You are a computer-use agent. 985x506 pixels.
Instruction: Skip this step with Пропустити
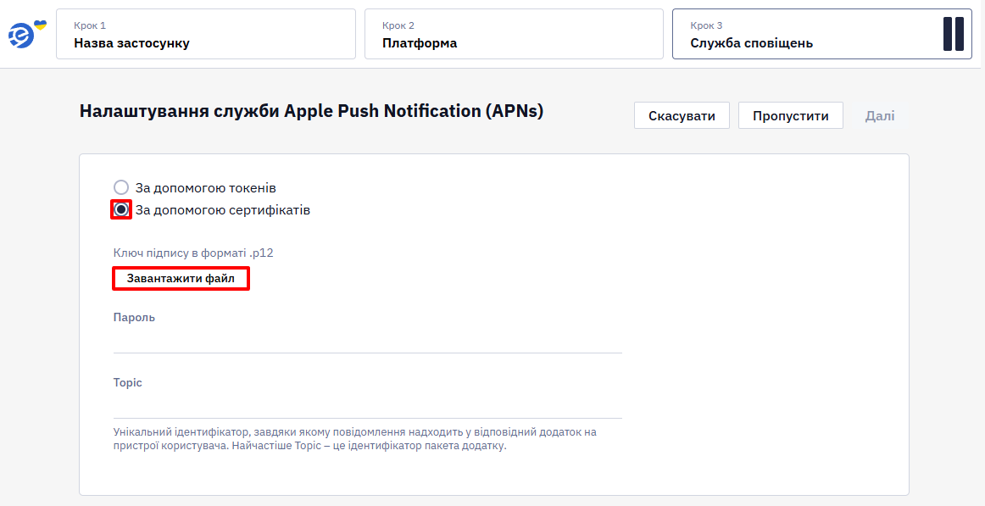coord(790,115)
